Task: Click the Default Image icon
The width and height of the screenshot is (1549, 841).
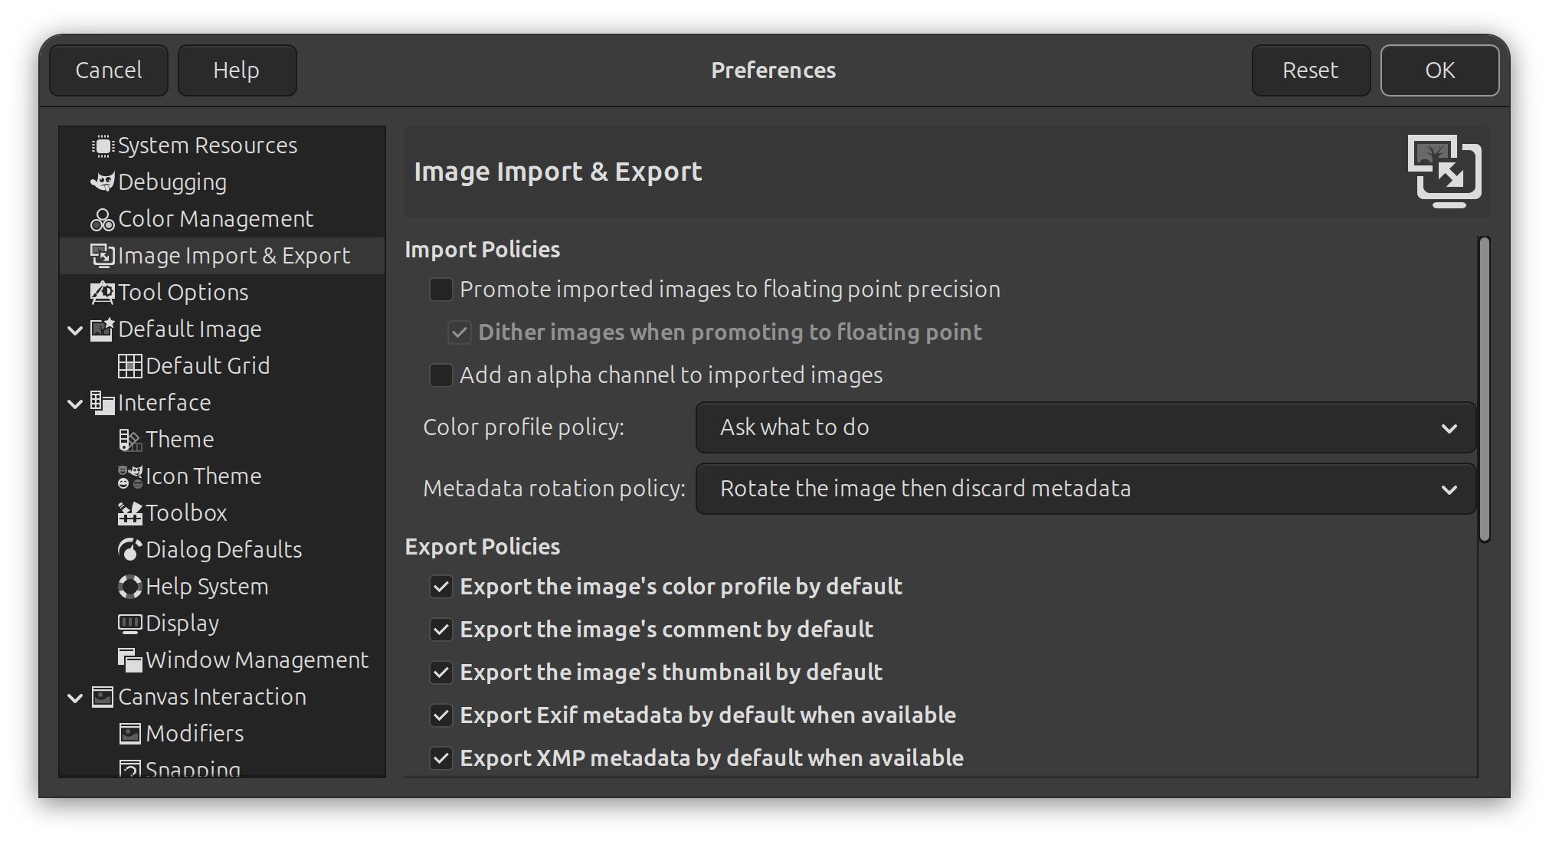Action: pyautogui.click(x=102, y=329)
